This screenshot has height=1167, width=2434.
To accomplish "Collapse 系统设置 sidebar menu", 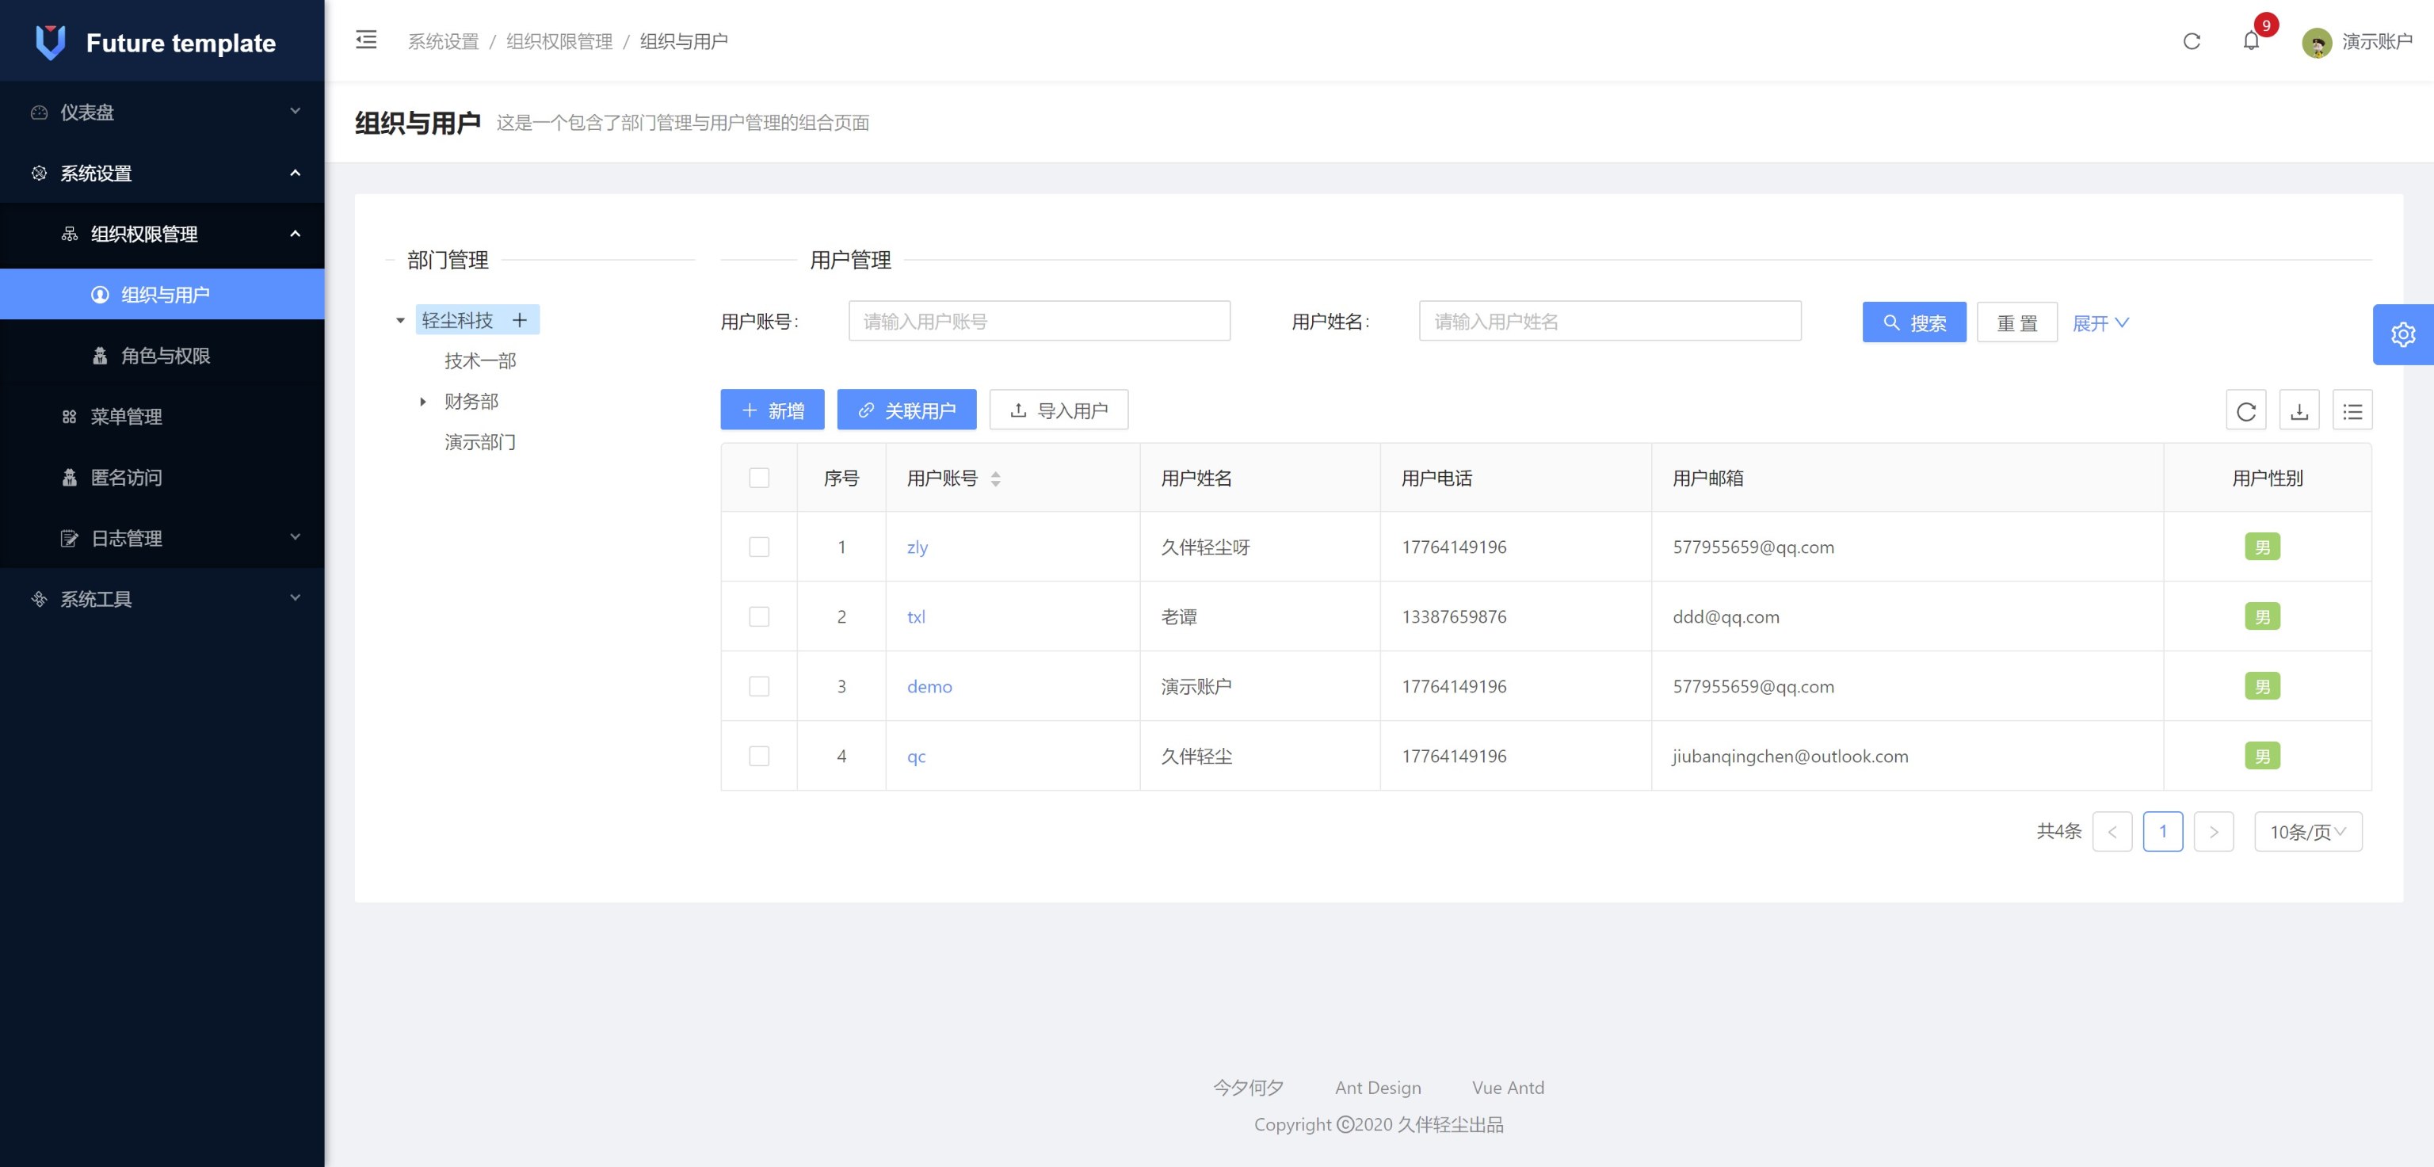I will (x=162, y=173).
